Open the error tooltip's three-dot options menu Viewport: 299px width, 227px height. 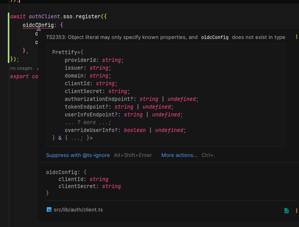(x=296, y=37)
